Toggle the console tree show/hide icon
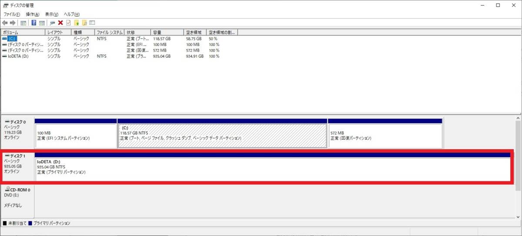 (x=23, y=23)
